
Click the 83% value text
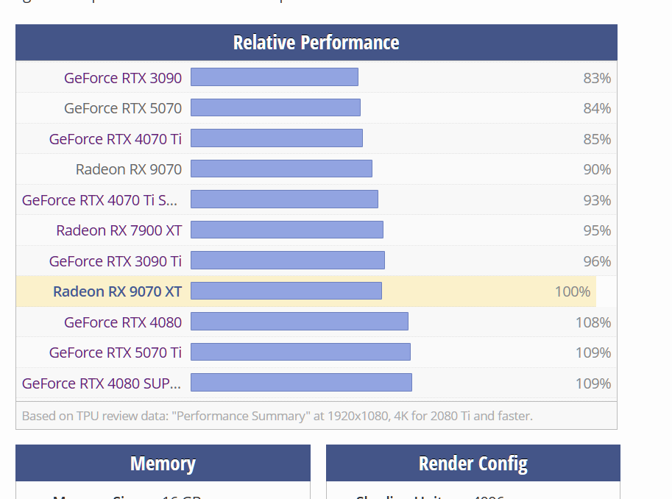(x=597, y=78)
